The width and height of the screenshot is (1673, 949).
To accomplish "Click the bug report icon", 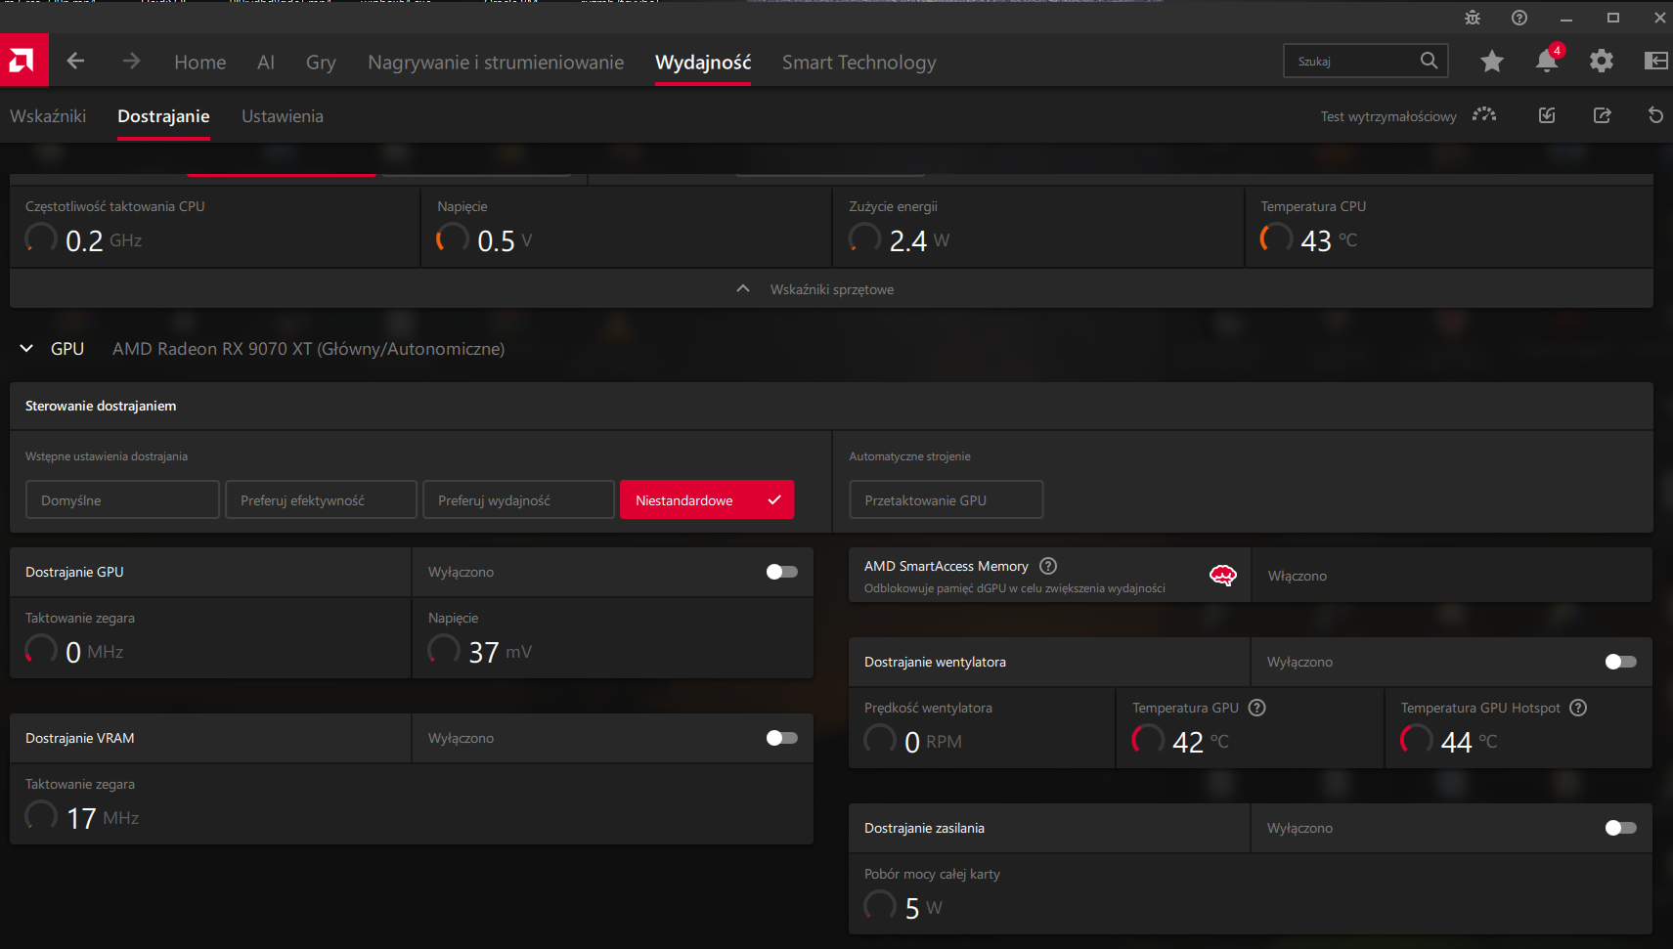I will coord(1473,18).
